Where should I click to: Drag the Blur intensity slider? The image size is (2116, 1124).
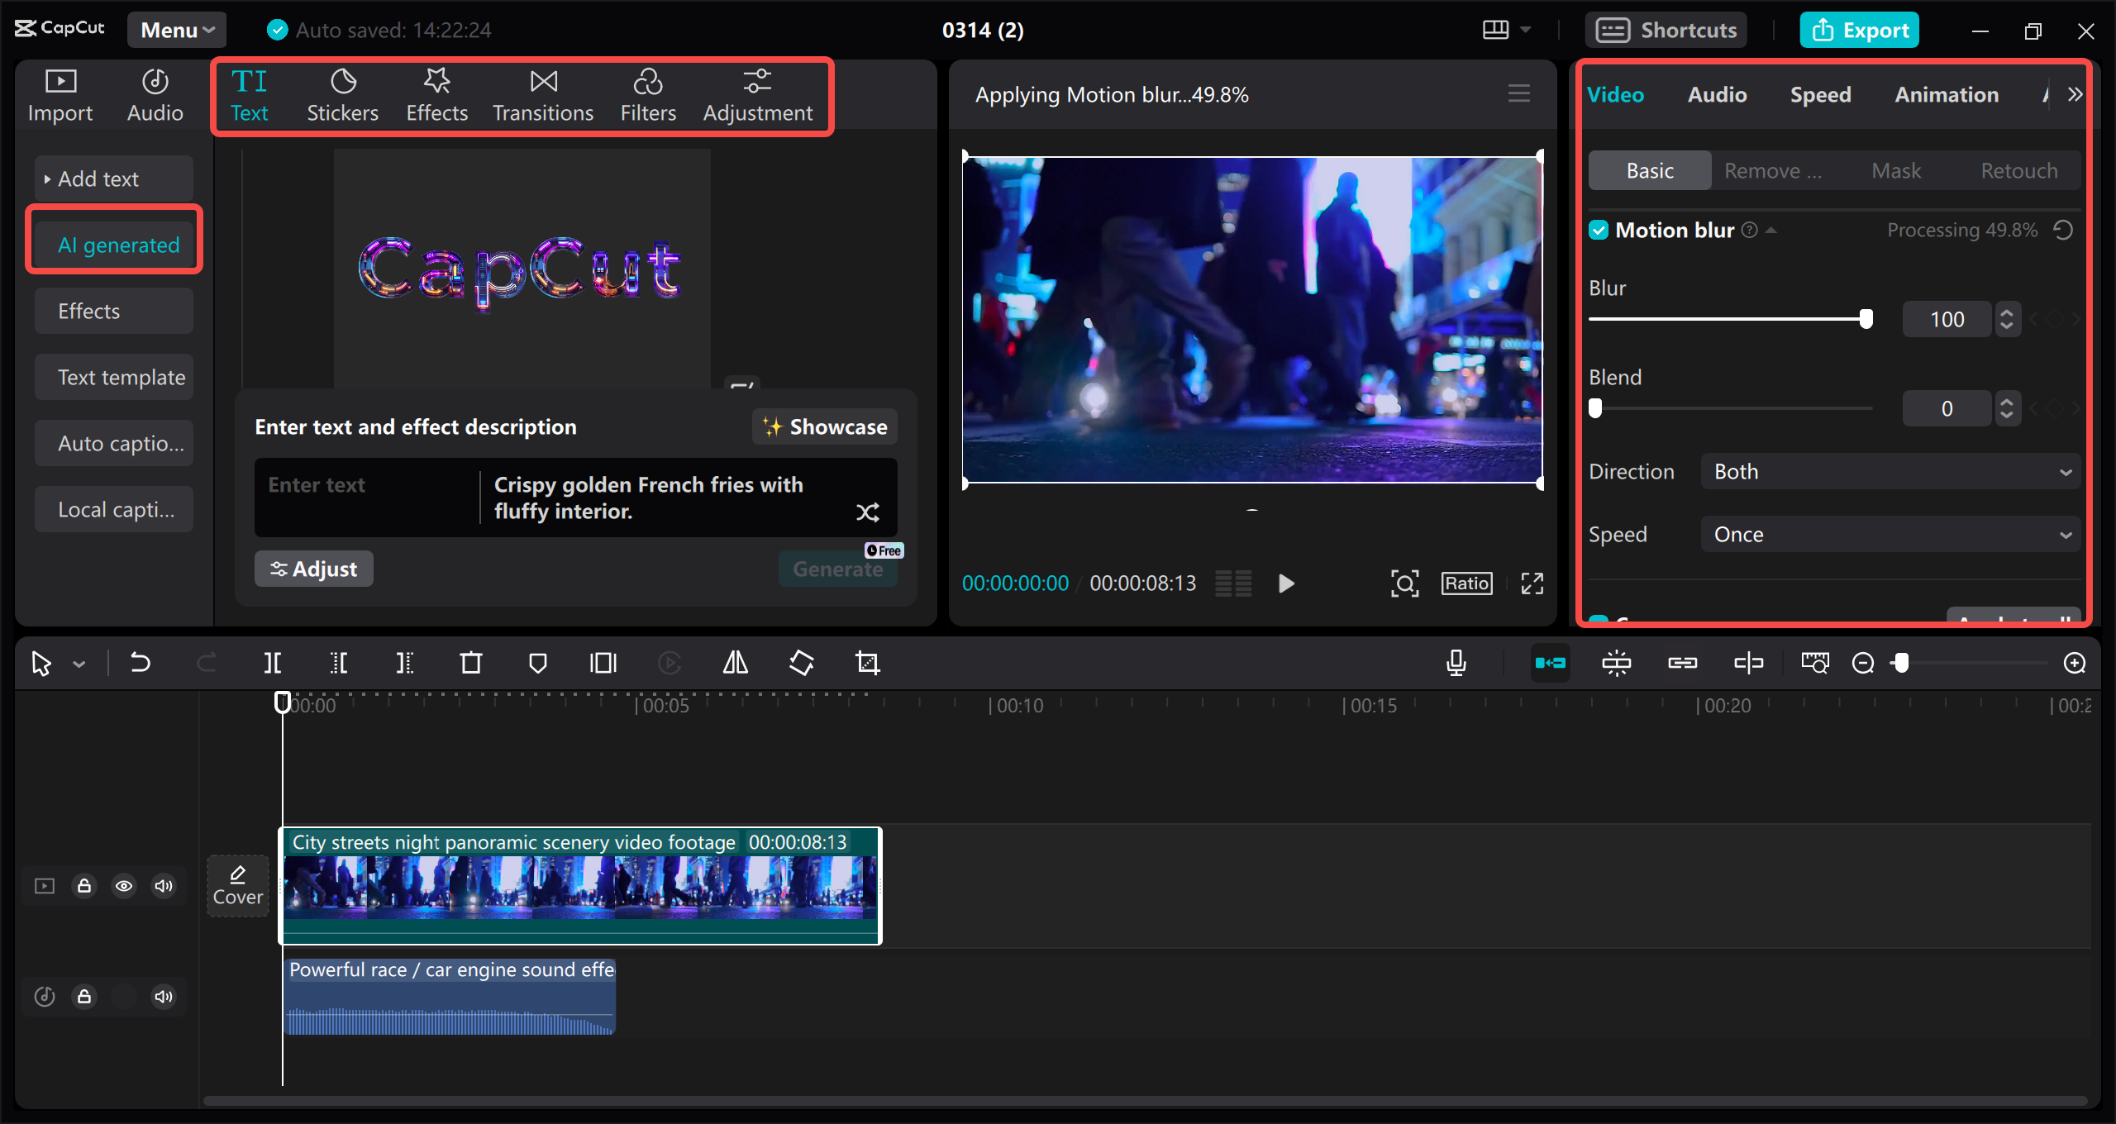click(x=1864, y=317)
